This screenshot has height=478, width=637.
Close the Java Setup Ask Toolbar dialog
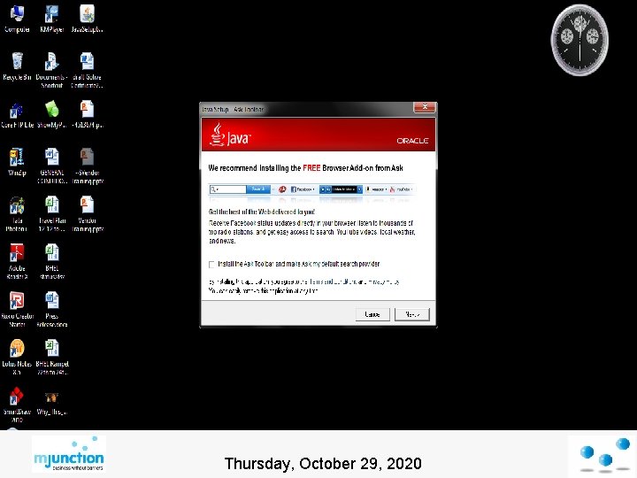(425, 107)
